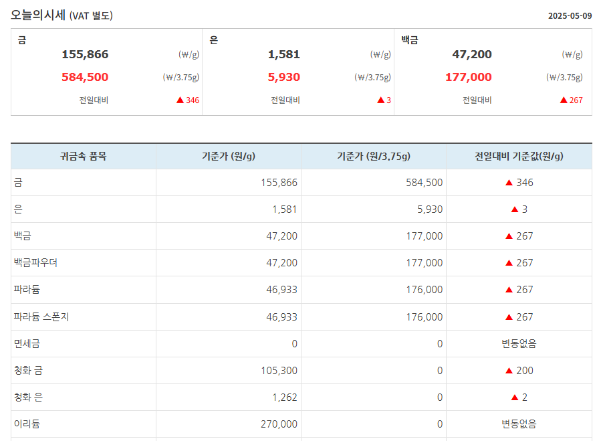Screen dimensions: 595x441
Task: Click 47,200 value in 백금파우더 row
Action: coord(281,263)
